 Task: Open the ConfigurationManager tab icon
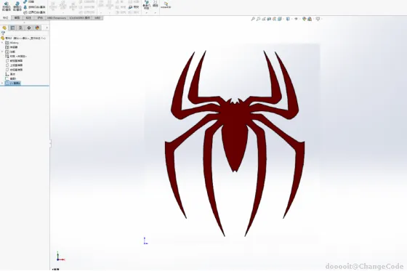[21, 28]
